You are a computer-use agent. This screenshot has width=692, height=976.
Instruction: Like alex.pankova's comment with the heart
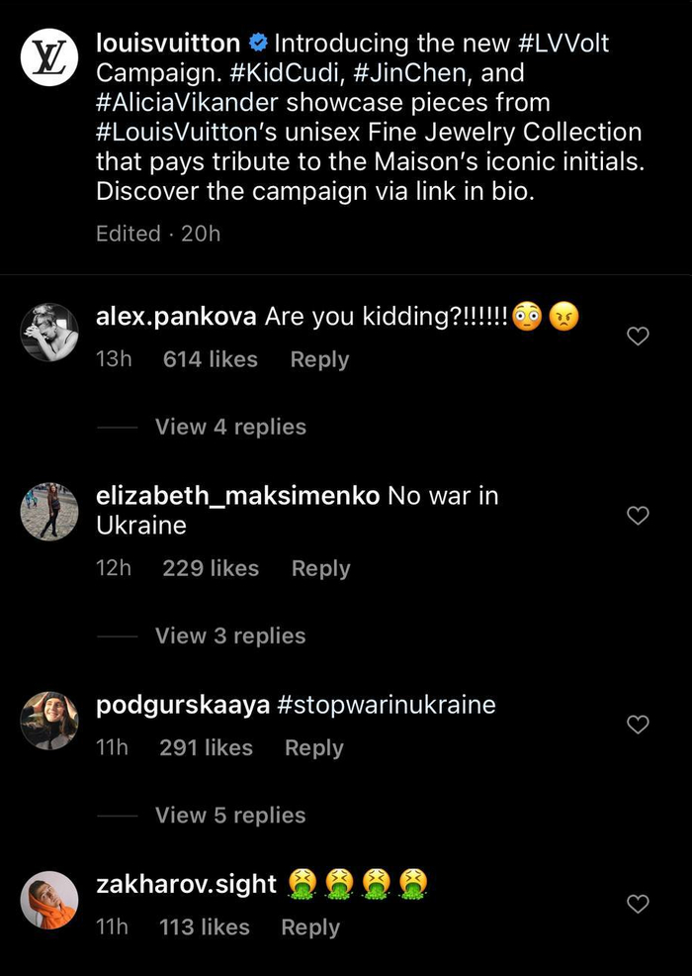(x=639, y=337)
